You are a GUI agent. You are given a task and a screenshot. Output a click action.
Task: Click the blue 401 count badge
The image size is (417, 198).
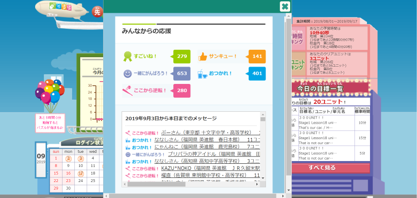[x=257, y=73]
